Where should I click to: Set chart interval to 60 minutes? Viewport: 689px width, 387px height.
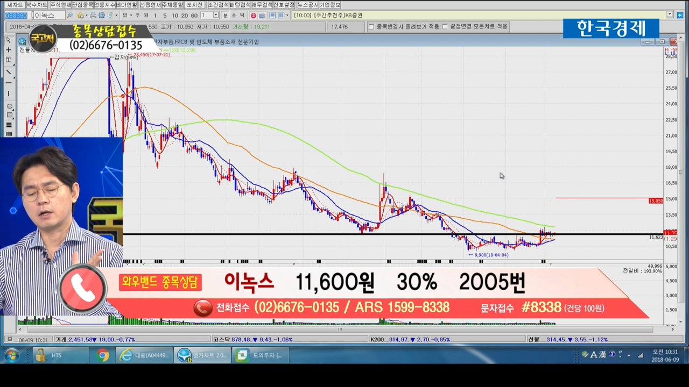(x=194, y=16)
